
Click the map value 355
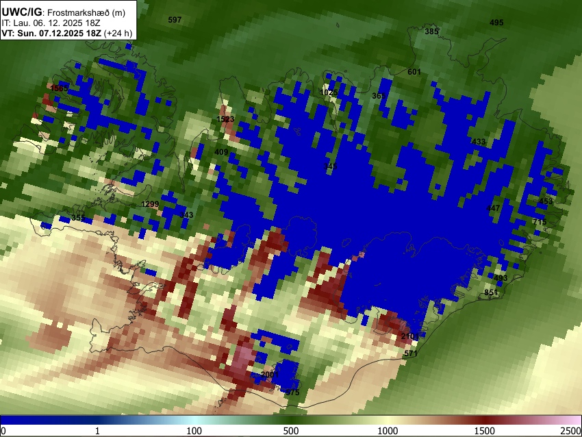[78, 218]
